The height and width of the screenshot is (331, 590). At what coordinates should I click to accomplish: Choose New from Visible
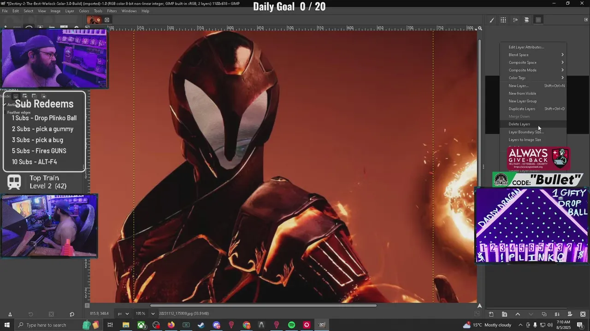click(533, 93)
